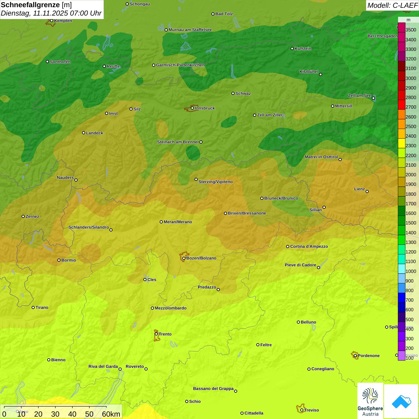
Task: Click the Tirano location dot
Action: tap(33, 307)
